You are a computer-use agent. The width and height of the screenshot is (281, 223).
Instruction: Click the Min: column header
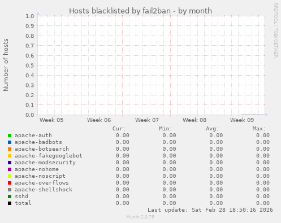(166, 129)
